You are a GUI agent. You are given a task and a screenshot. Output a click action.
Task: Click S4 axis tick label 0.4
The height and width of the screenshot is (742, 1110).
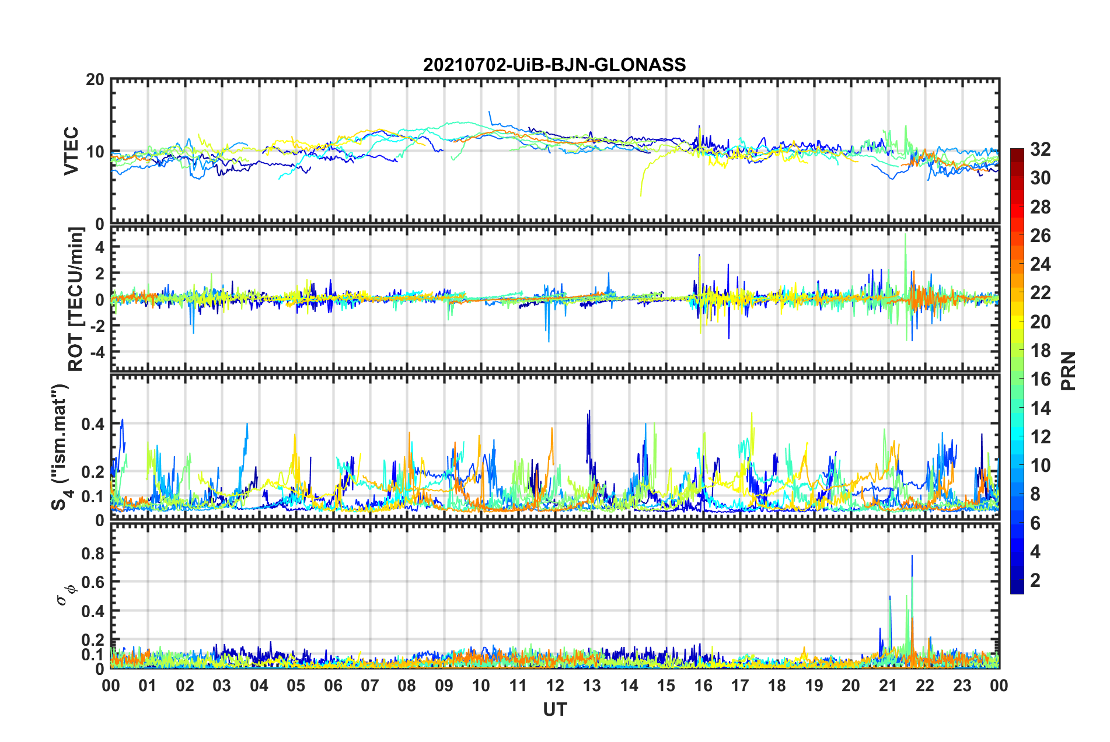point(93,423)
